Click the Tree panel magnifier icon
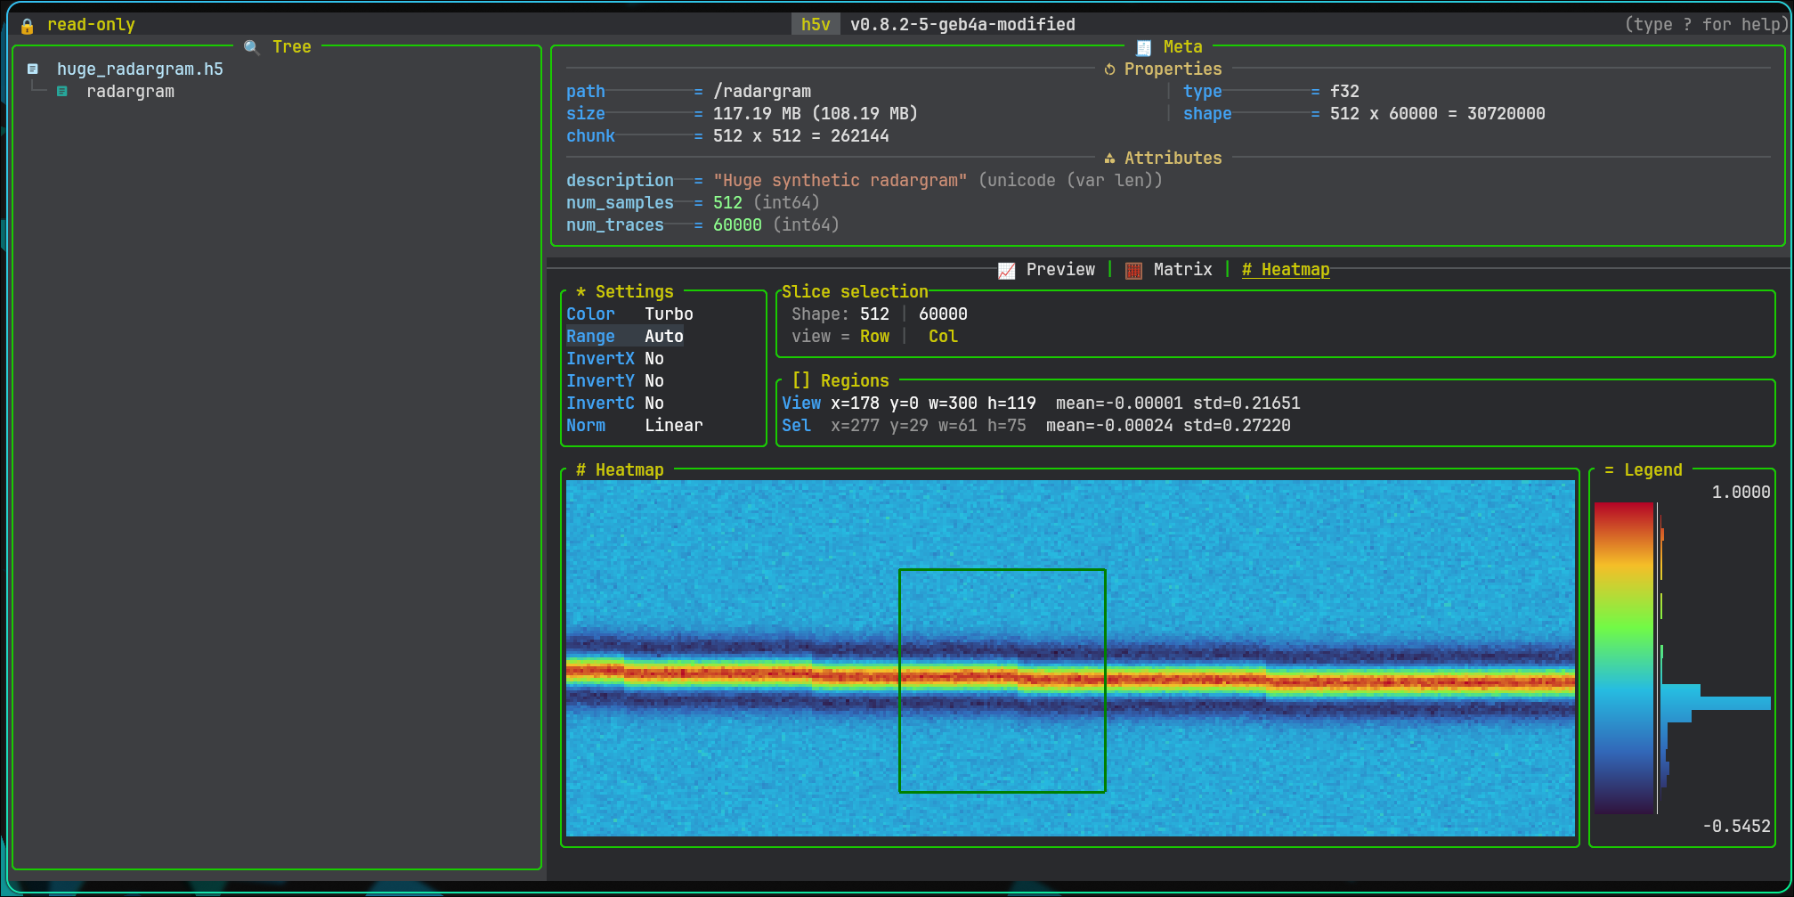1794x897 pixels. point(252,47)
